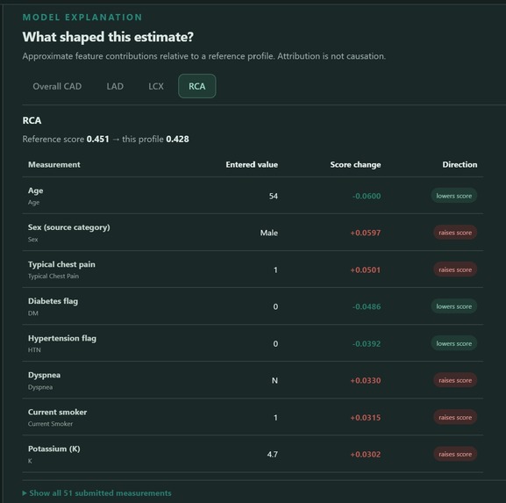Select the Age measurement row label

click(35, 190)
